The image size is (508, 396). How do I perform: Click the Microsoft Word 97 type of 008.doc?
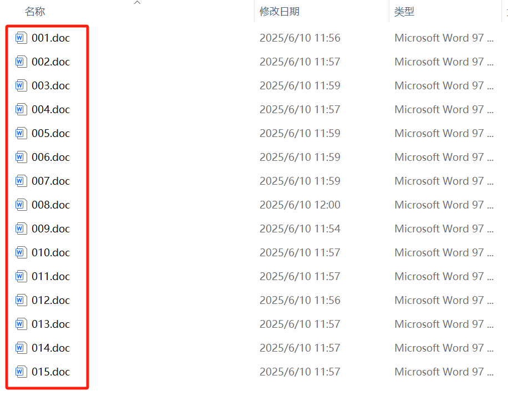coord(444,205)
